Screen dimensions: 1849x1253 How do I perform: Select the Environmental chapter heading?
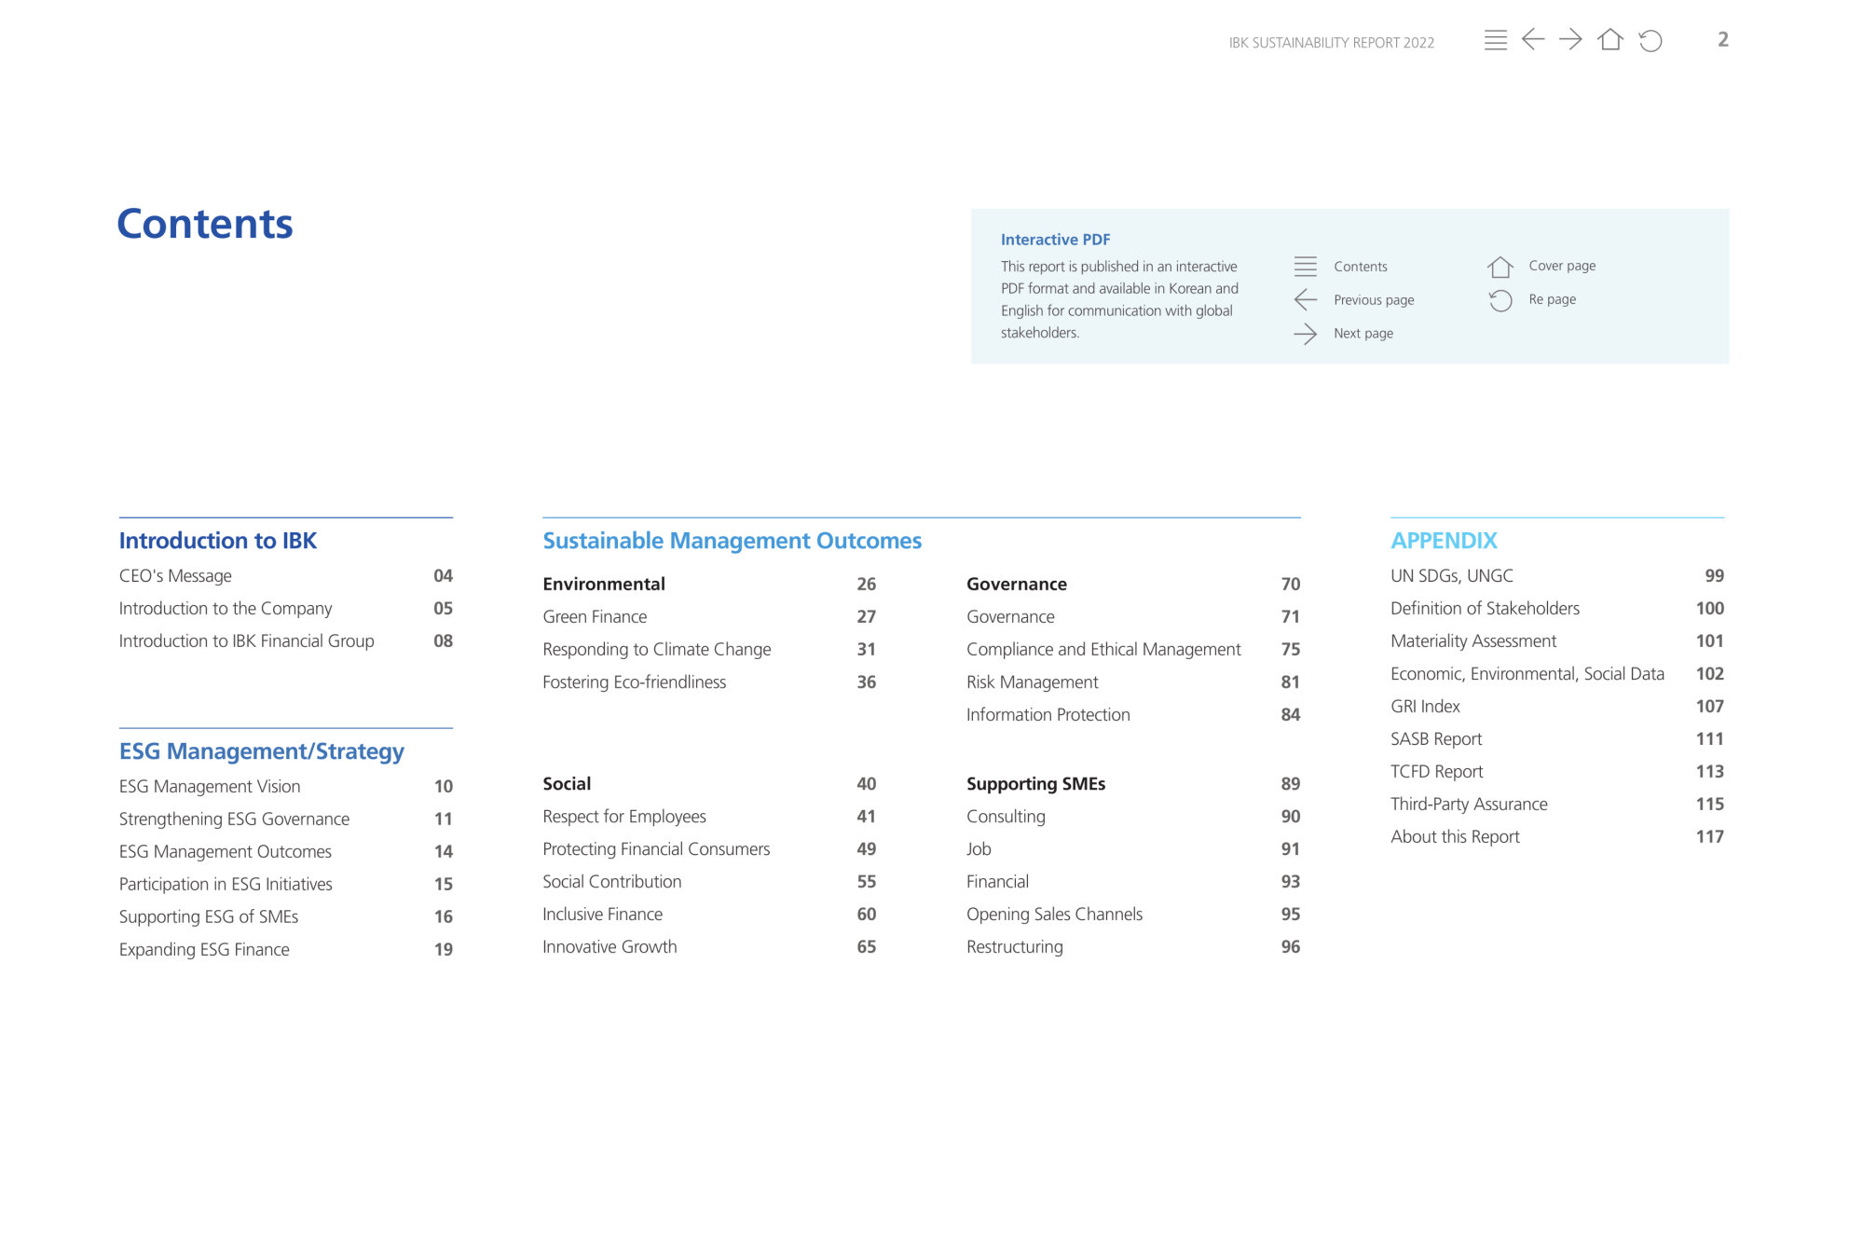[x=603, y=585]
